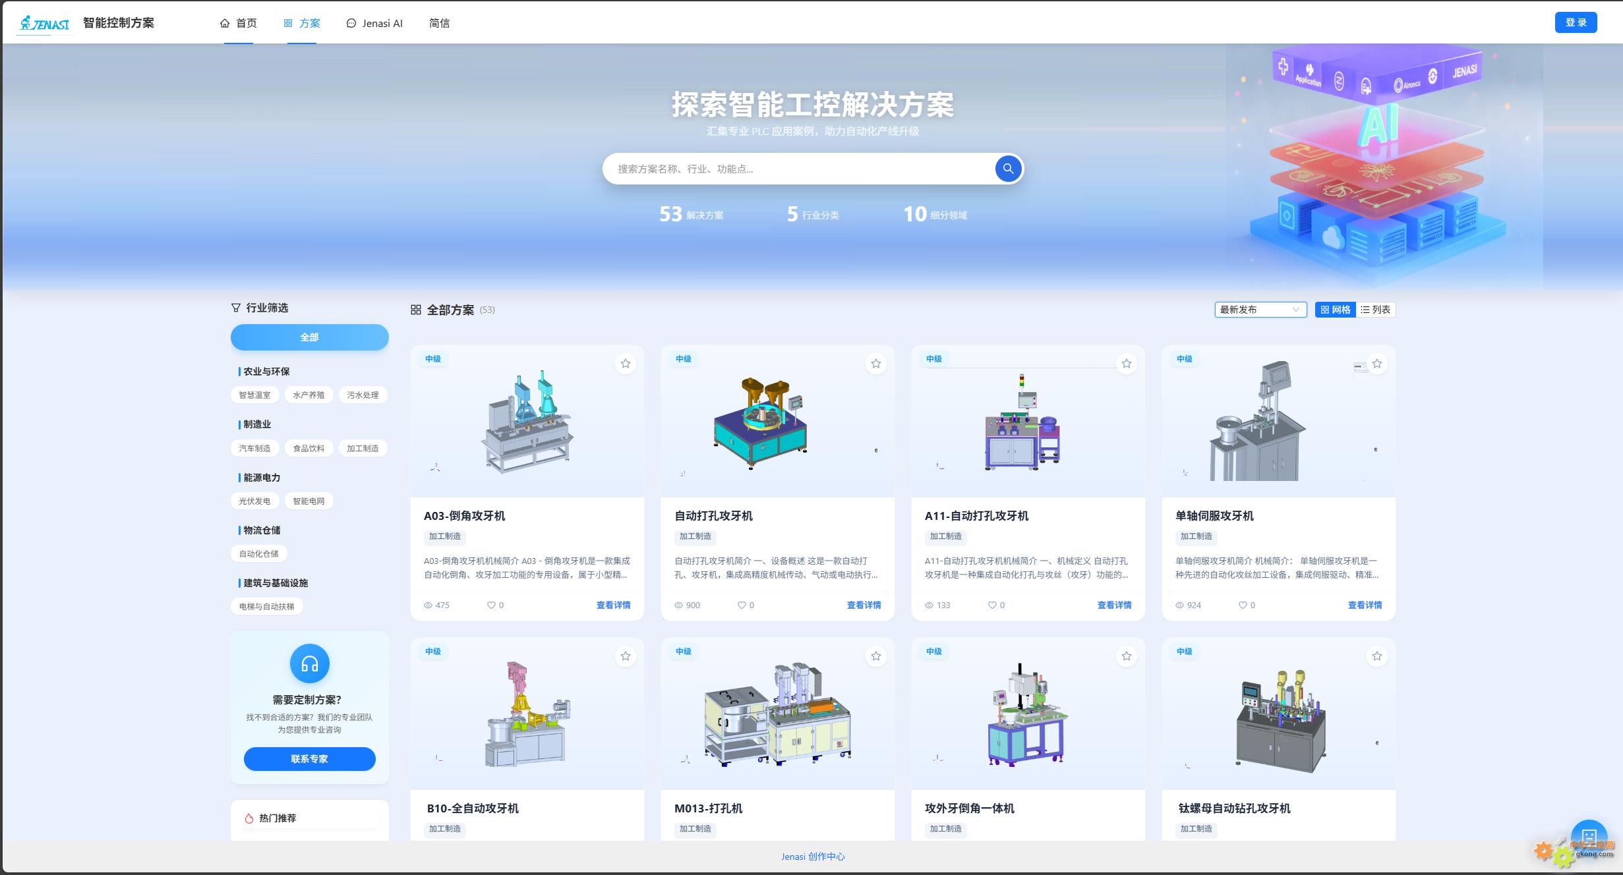The height and width of the screenshot is (875, 1623).
Task: Select the 全部 industry filter
Action: [309, 337]
